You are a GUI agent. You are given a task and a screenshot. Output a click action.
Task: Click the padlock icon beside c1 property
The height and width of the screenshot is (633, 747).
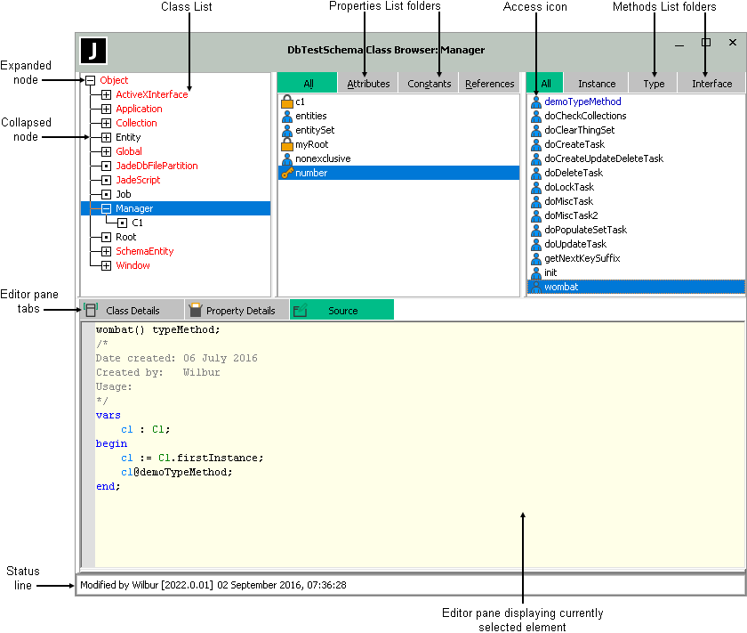coord(287,101)
